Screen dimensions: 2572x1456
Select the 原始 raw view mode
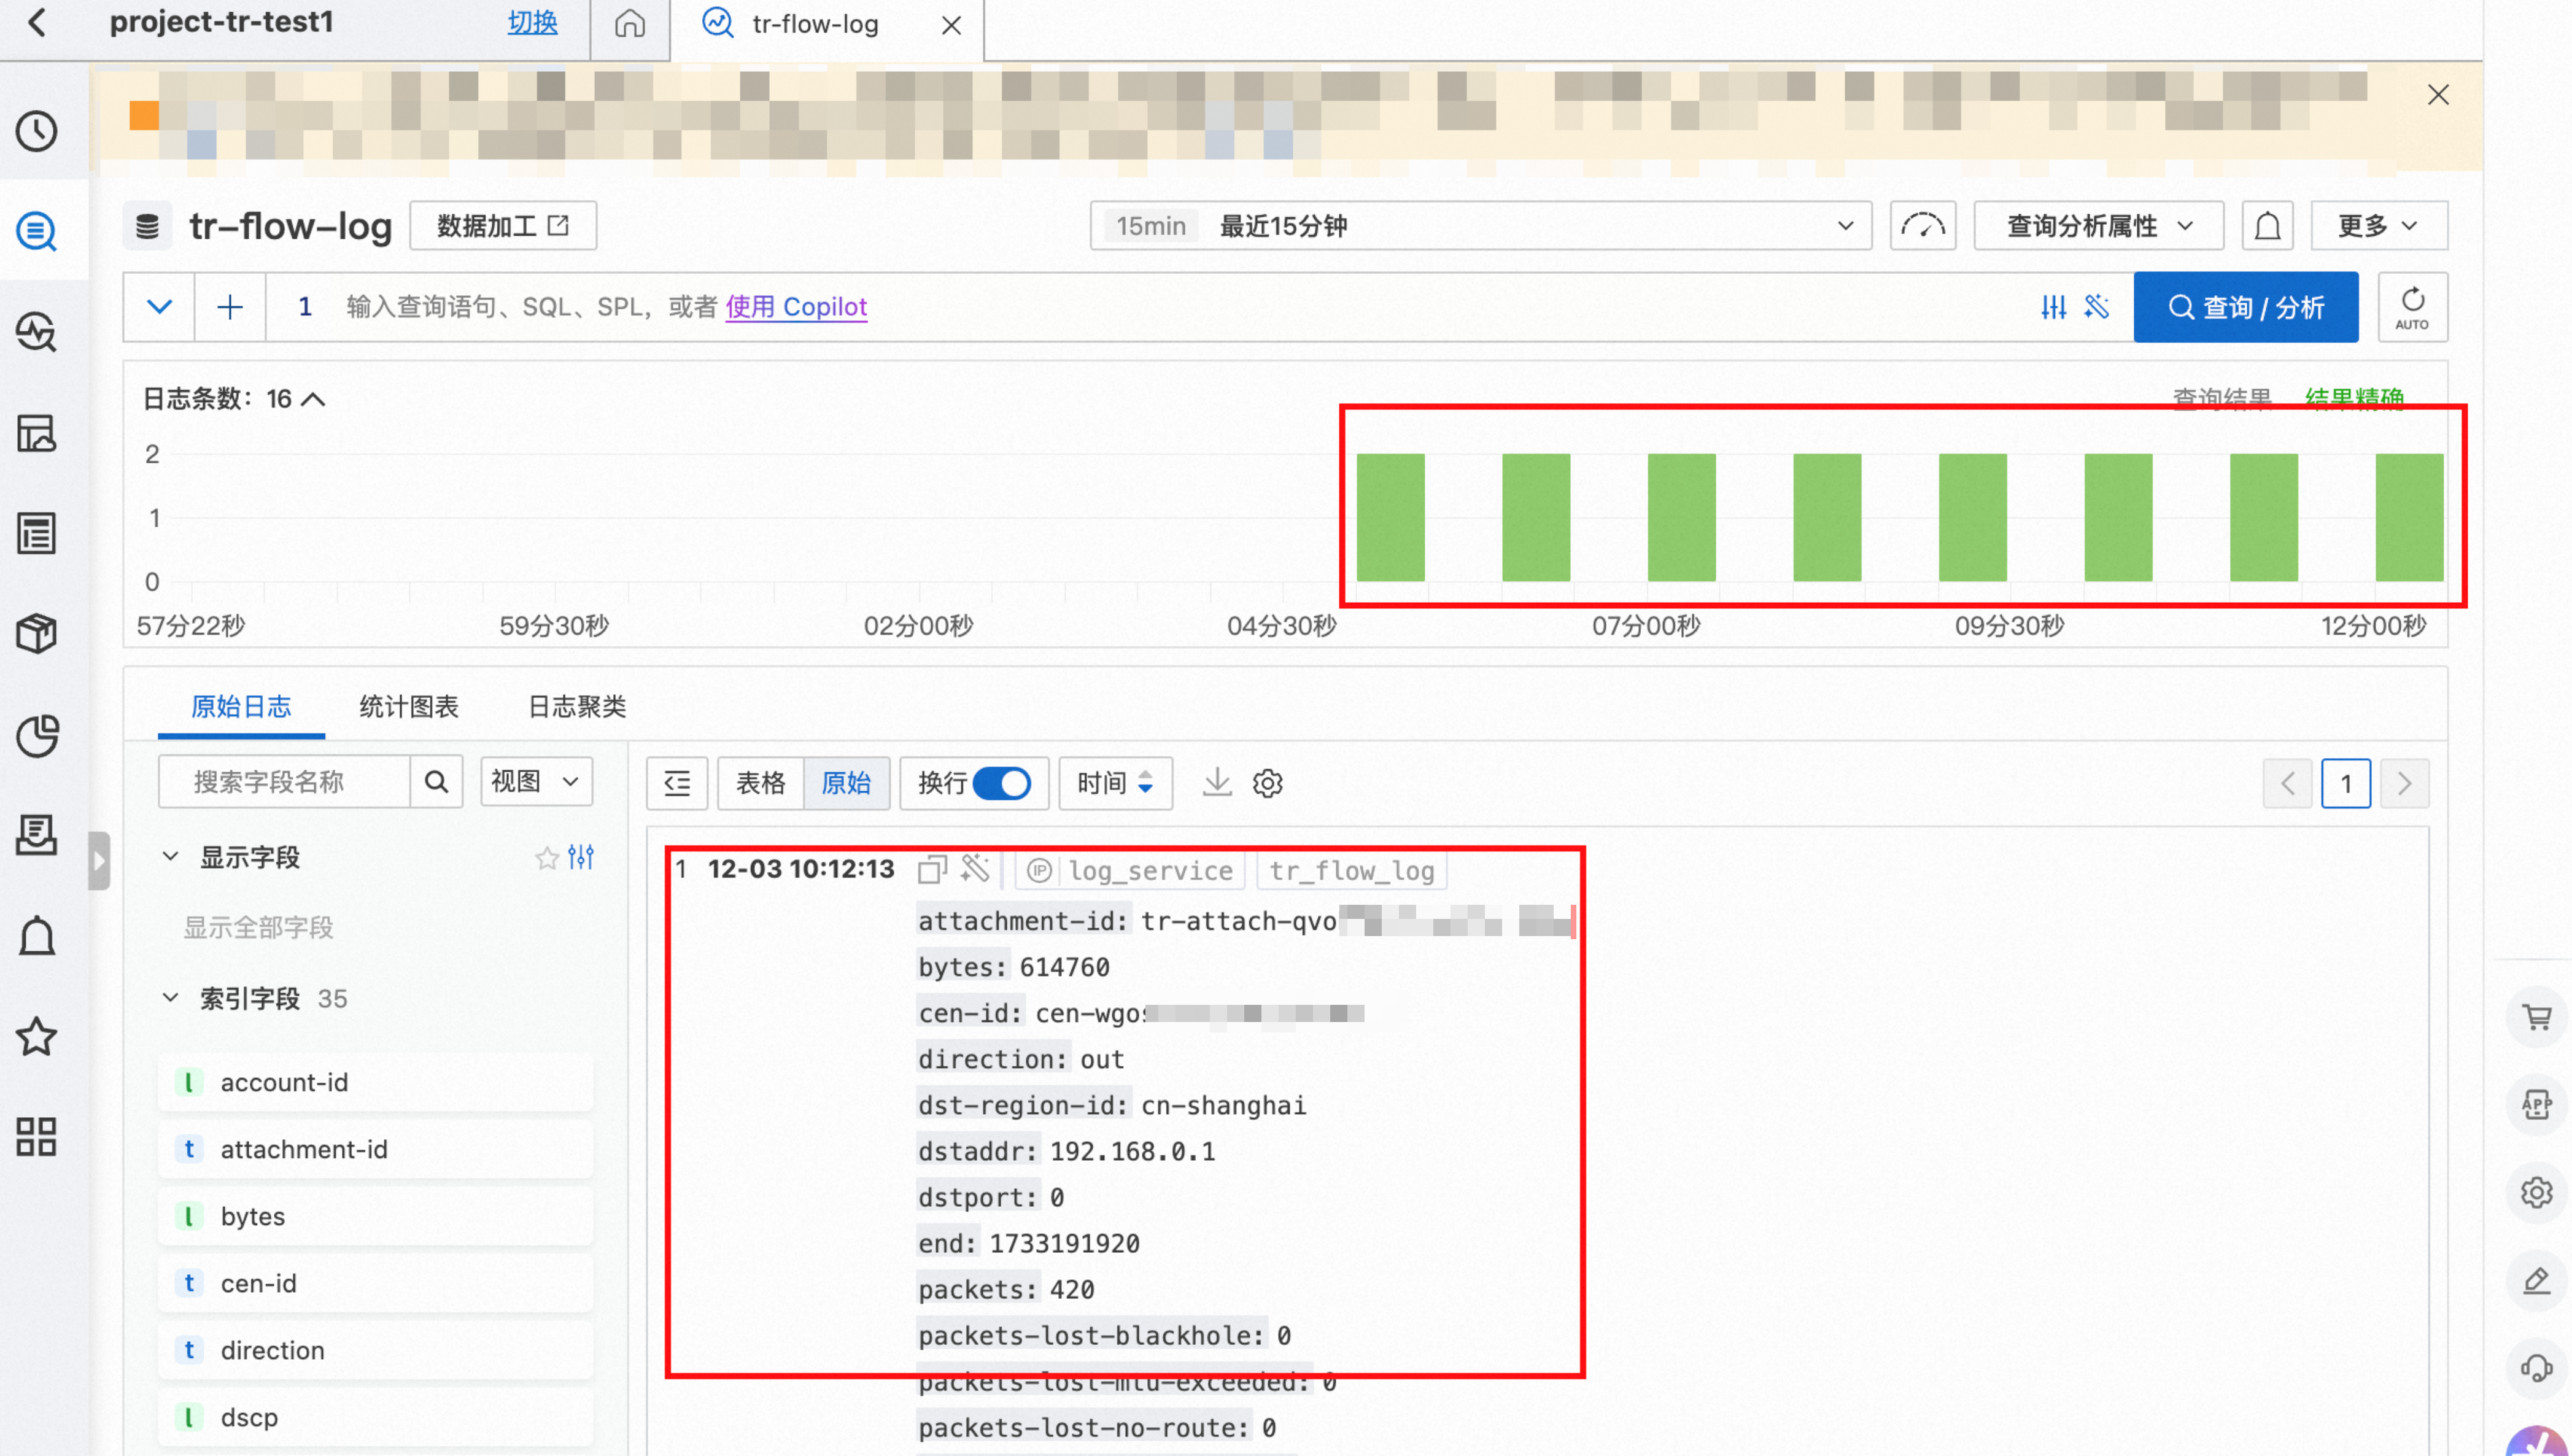pos(846,782)
